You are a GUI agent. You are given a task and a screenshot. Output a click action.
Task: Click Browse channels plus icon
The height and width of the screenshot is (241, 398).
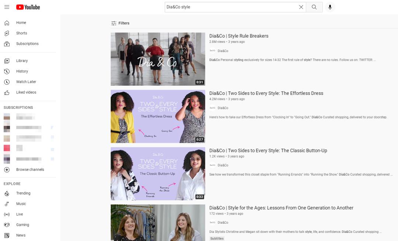tap(7, 170)
